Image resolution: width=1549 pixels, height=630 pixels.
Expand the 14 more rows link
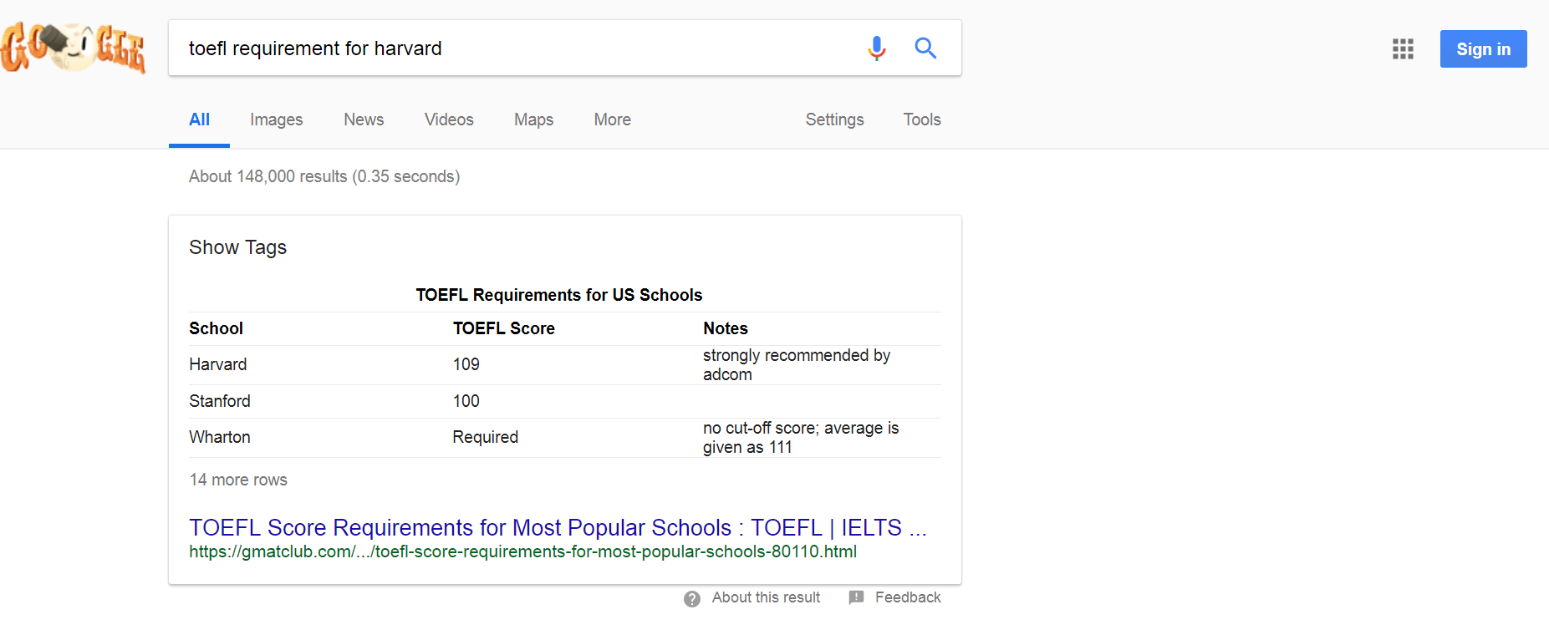point(238,480)
